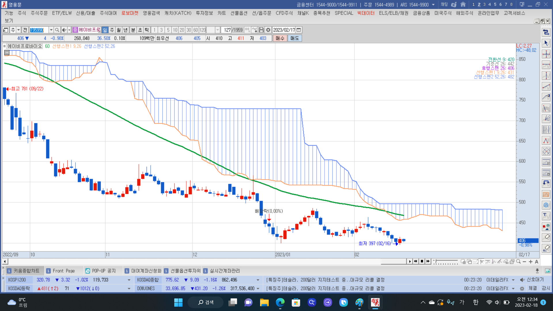Click the eraser tool in right sidebar
Viewport: 553px width, 311px height.
pyautogui.click(x=546, y=237)
